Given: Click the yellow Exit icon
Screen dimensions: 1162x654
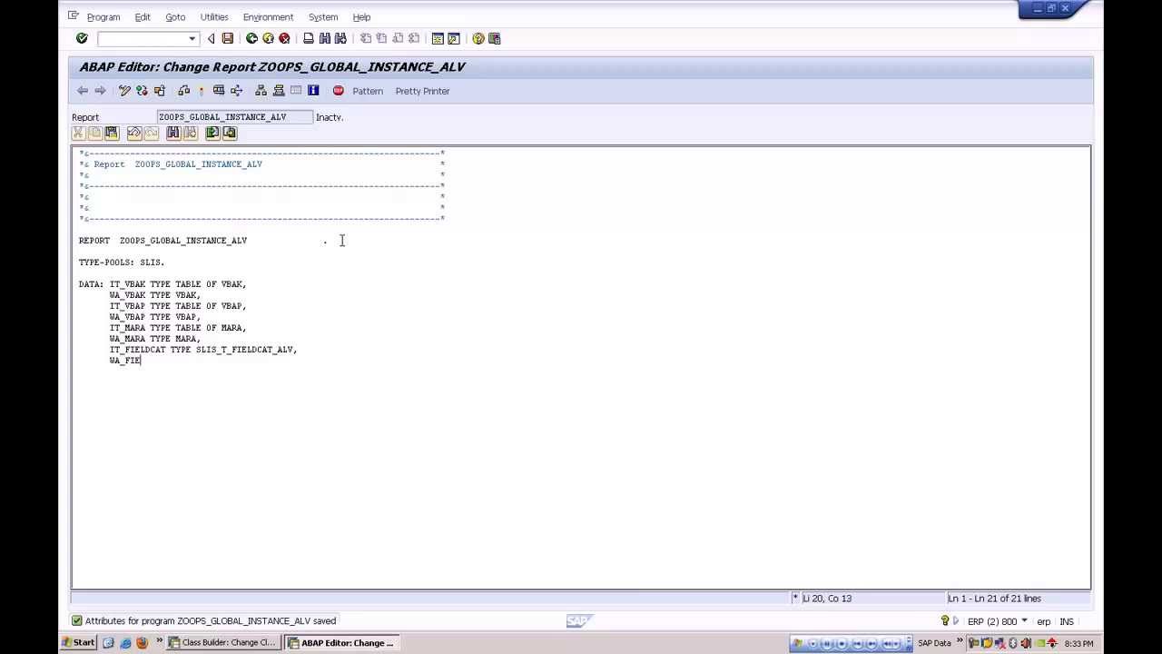Looking at the screenshot, I should (x=268, y=38).
